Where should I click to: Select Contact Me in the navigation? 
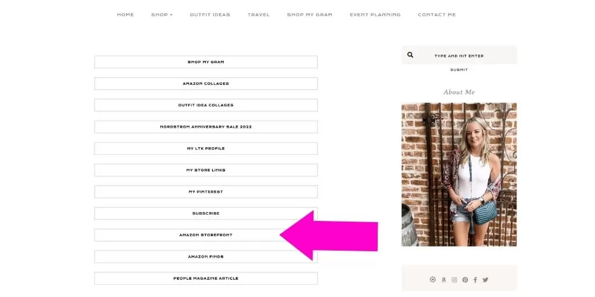(x=437, y=15)
